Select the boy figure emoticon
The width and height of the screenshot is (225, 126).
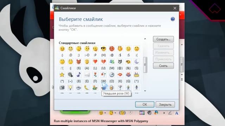128,87
